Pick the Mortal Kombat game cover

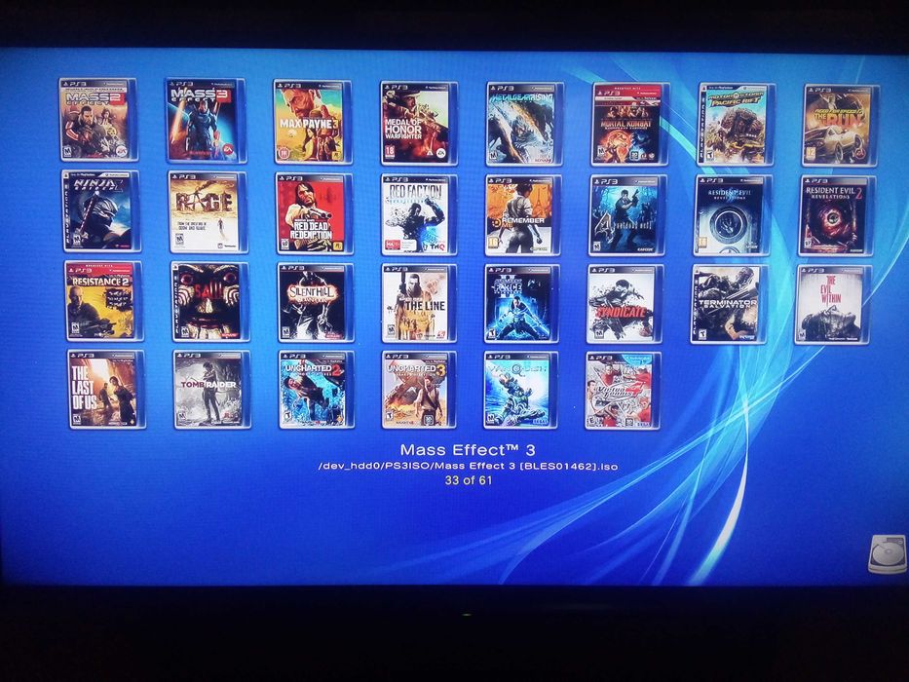pos(629,124)
